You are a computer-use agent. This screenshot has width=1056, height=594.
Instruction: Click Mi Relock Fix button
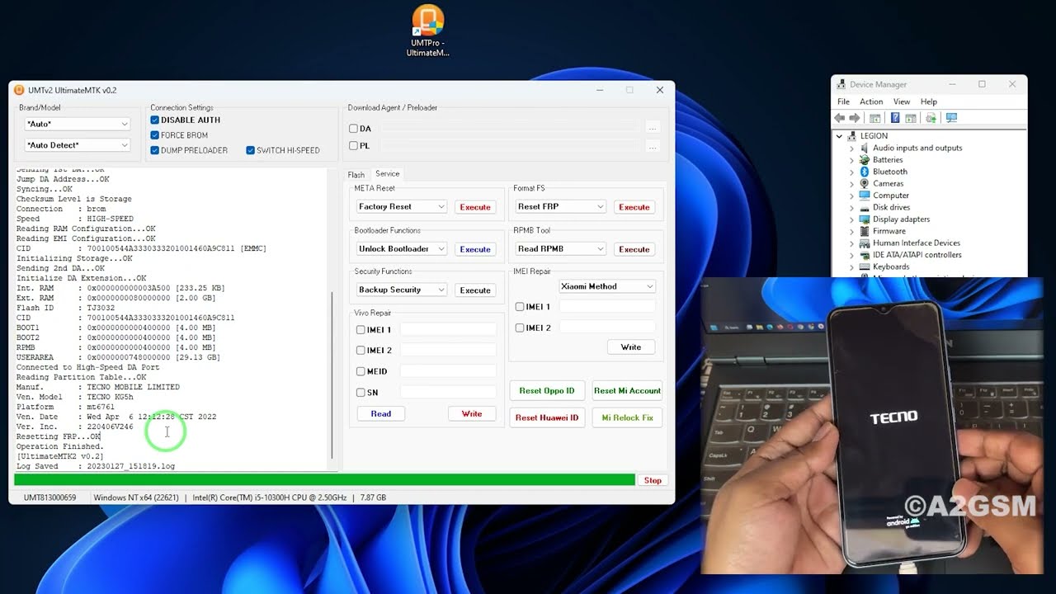627,417
